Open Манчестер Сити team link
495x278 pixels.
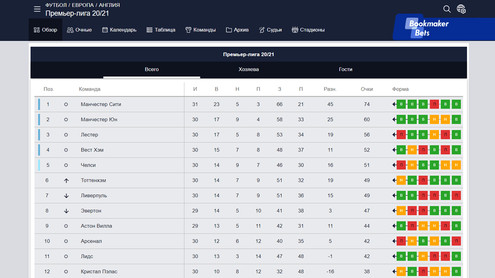point(101,104)
